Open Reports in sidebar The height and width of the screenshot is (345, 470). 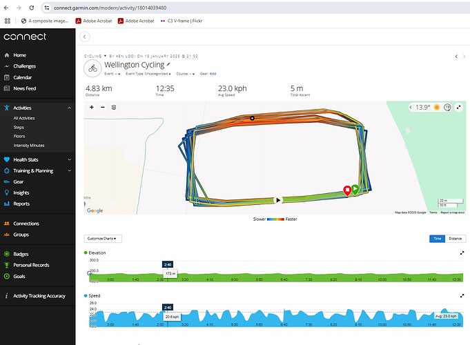point(21,204)
